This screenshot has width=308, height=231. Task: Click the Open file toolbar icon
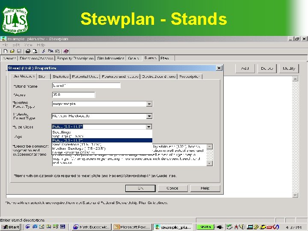[x=12, y=51]
